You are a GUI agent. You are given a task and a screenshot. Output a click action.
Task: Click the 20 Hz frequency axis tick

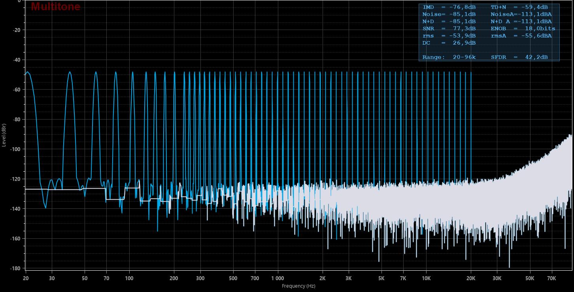(26, 278)
